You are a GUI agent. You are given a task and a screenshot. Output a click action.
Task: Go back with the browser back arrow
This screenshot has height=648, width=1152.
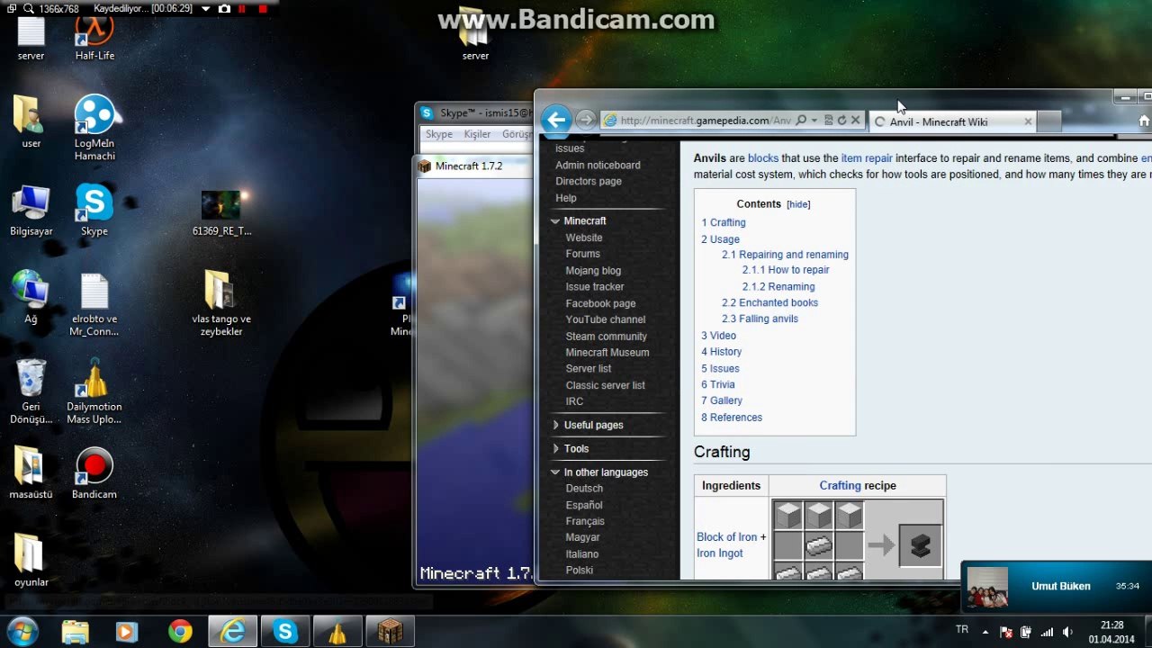point(556,120)
